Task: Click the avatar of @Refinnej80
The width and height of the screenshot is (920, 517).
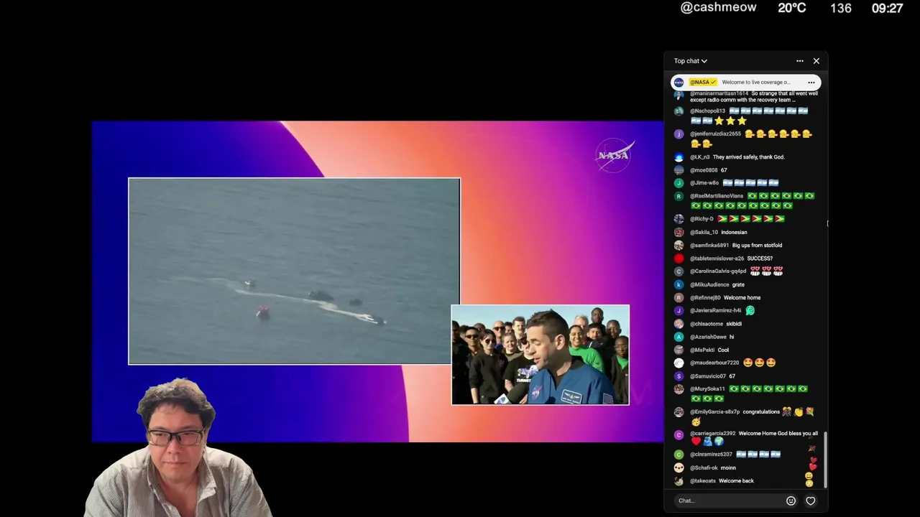Action: coord(678,297)
